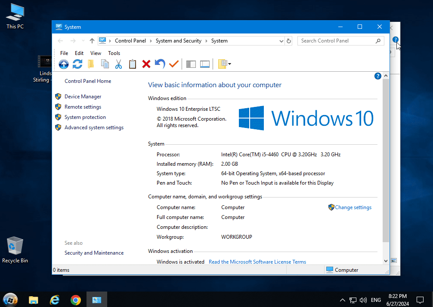Click the 'WORKGROUP' value
The image size is (433, 307).
click(236, 237)
